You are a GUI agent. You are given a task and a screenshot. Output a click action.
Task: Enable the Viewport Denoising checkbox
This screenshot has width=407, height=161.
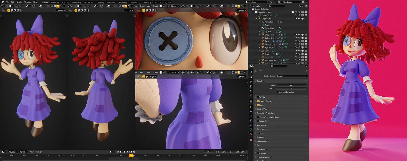tap(278, 92)
